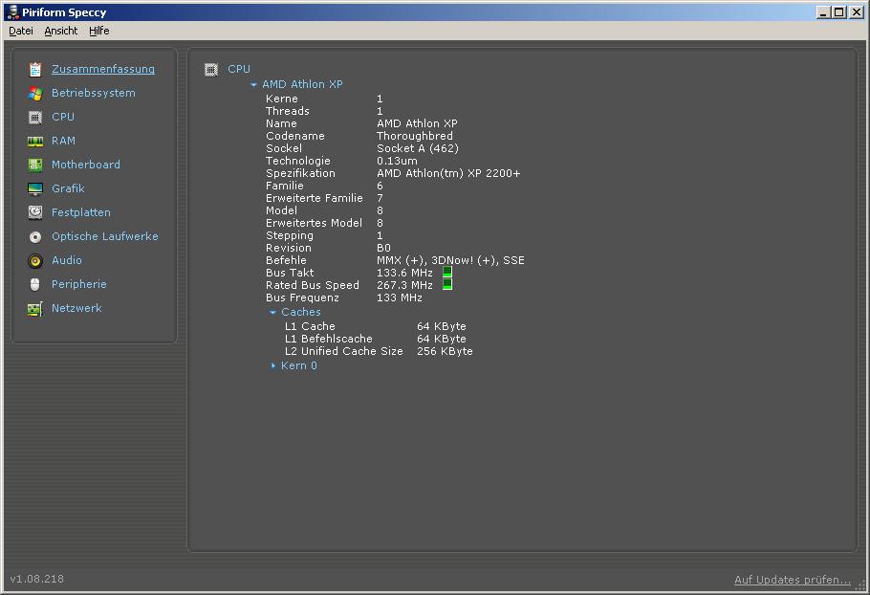Go to the Betriebssystem section
This screenshot has height=595, width=870.
(94, 93)
